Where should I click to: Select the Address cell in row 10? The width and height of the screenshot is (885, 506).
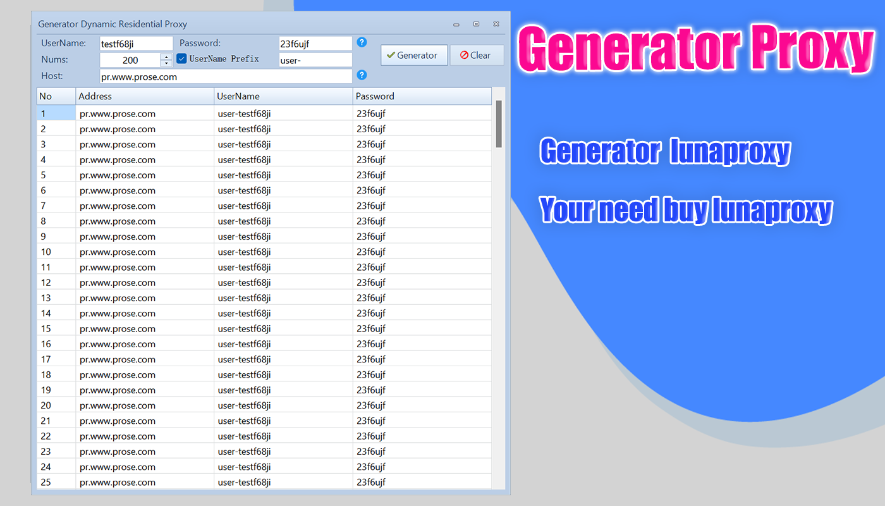tap(145, 252)
